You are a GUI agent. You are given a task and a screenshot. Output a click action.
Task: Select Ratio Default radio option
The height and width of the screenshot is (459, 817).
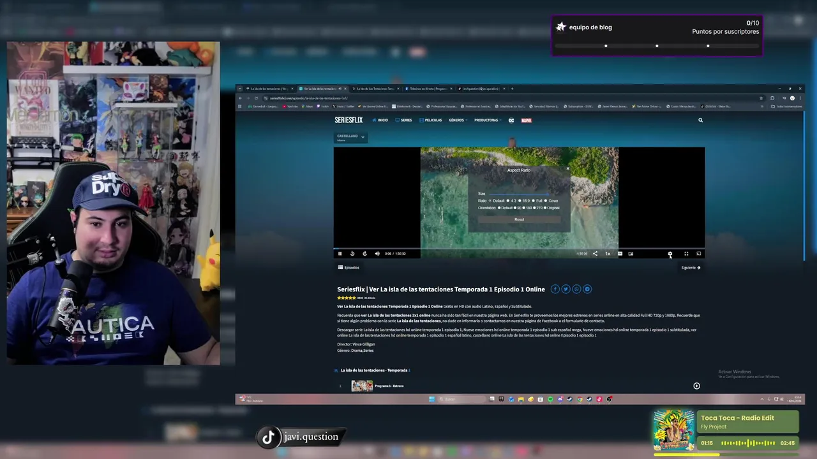490,201
